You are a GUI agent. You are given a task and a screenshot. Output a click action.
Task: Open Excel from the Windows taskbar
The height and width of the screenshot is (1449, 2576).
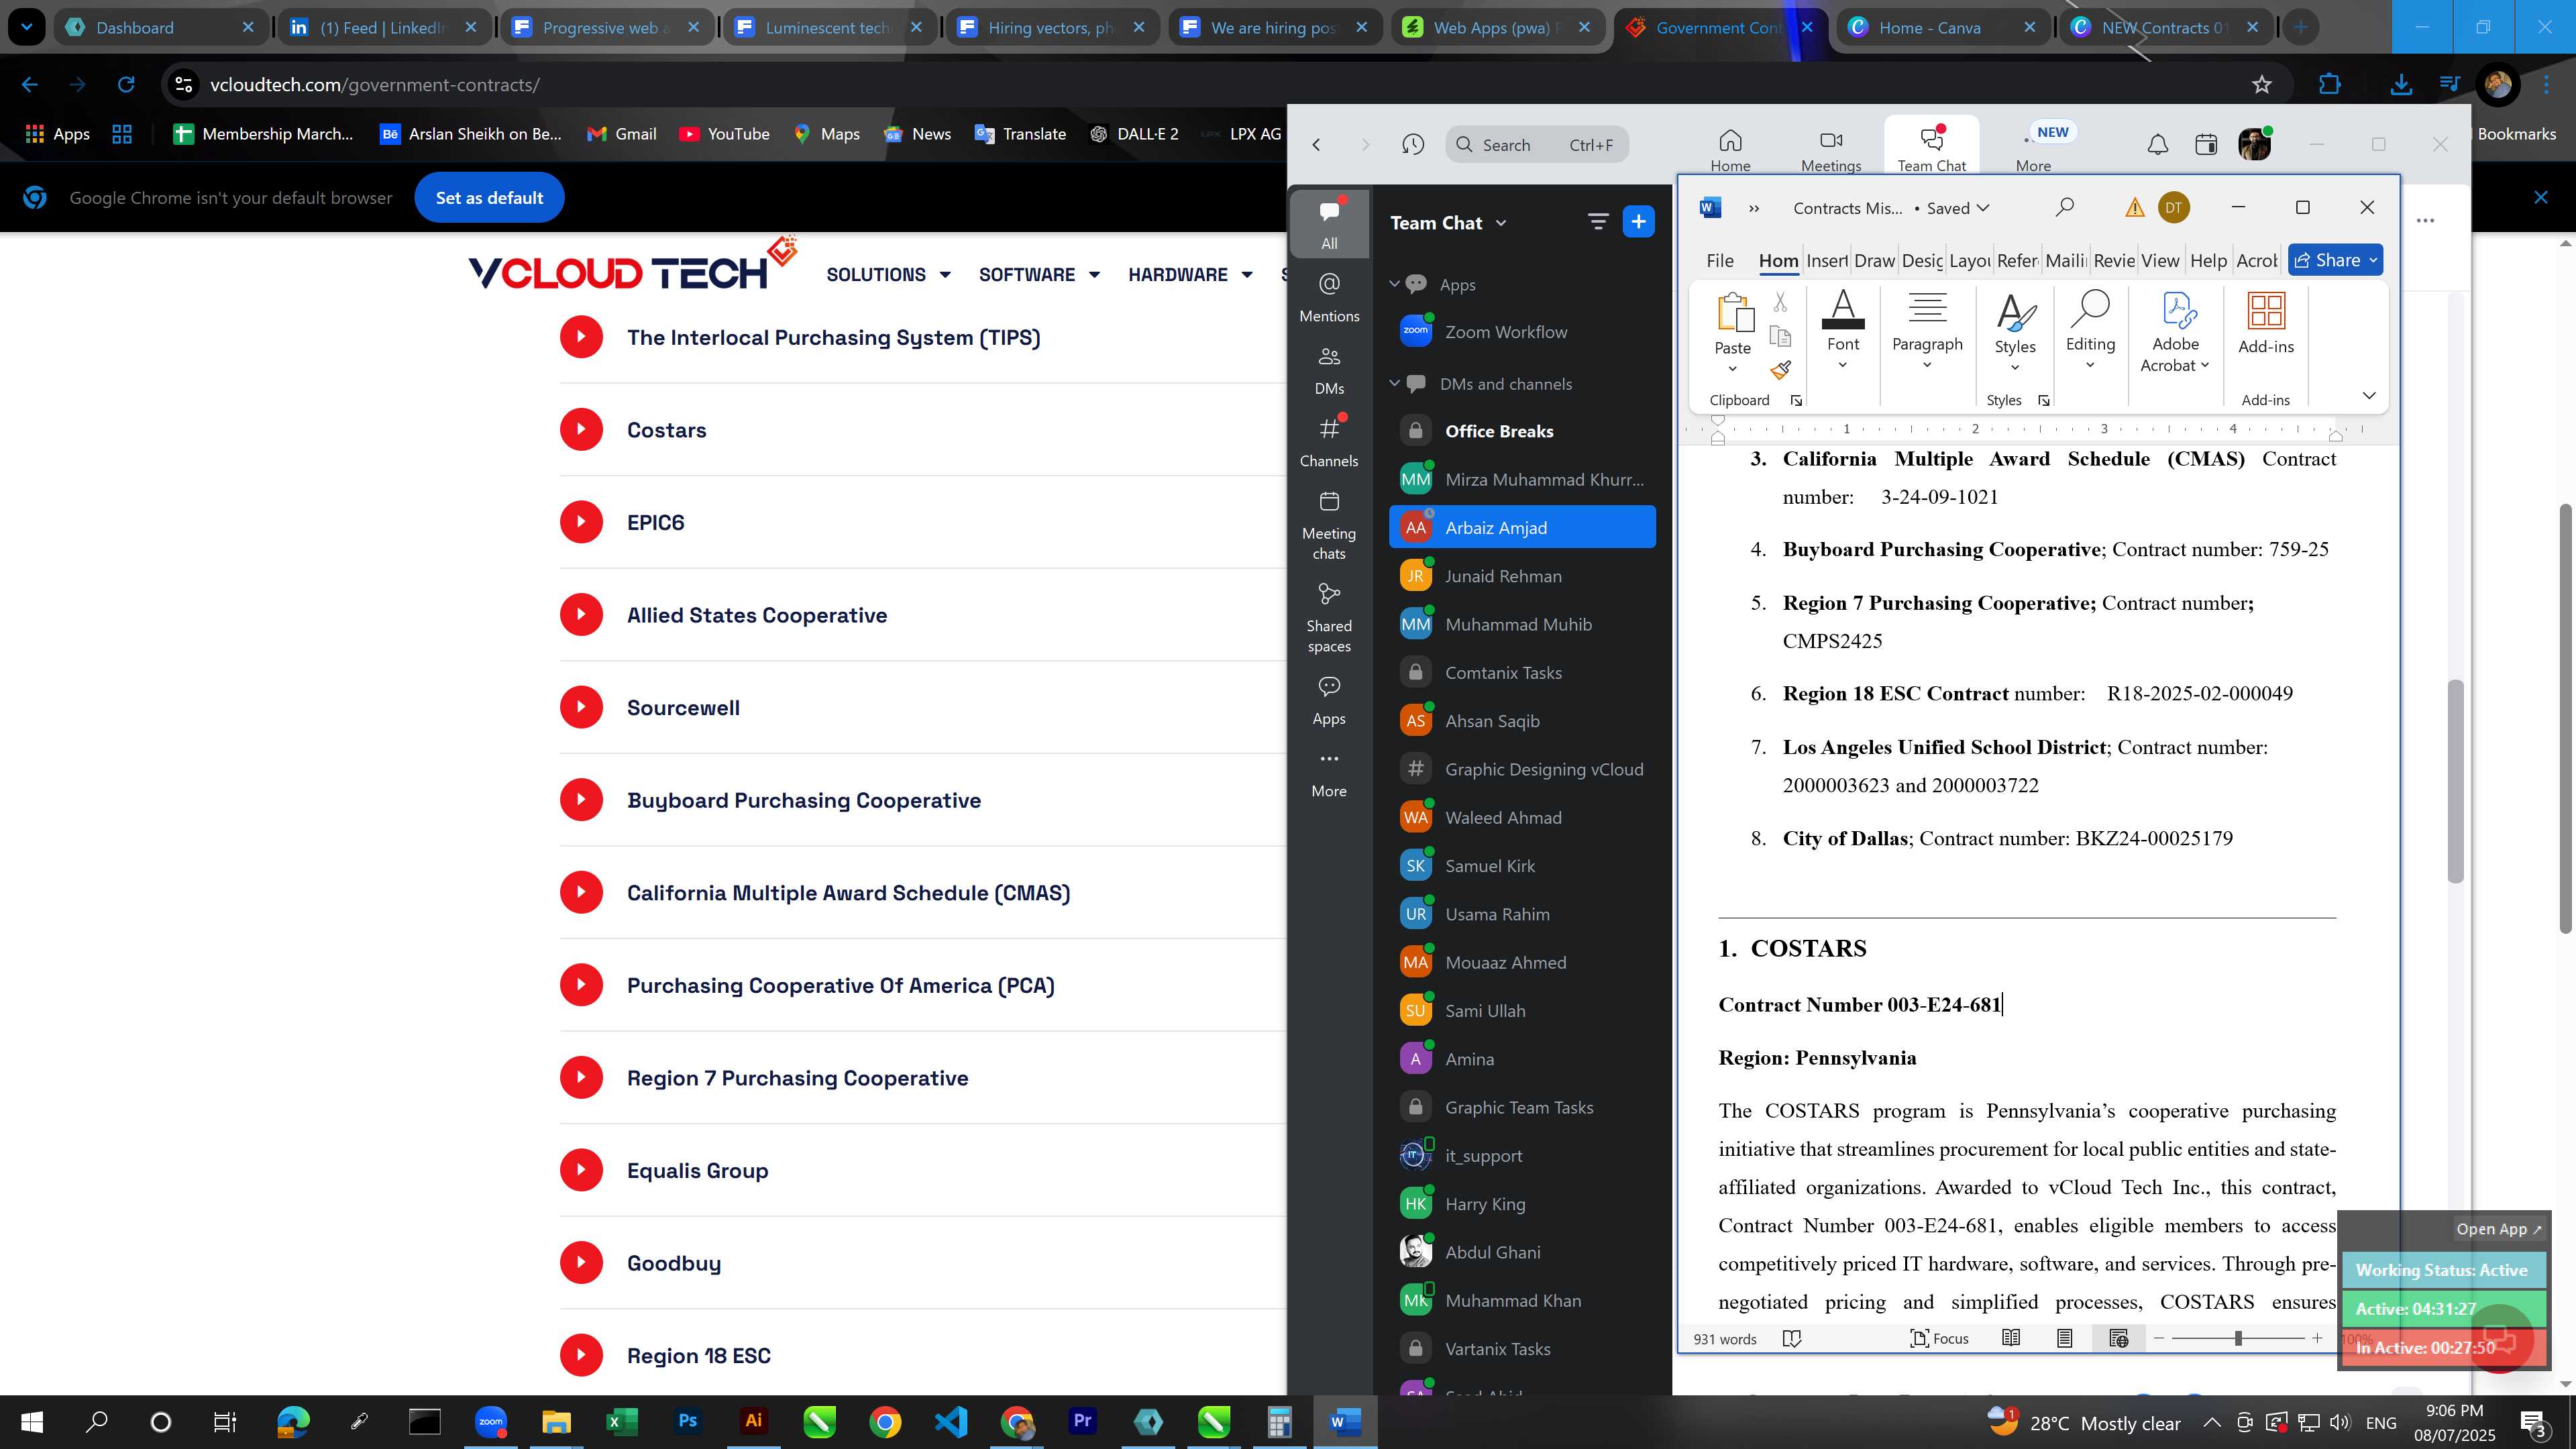pyautogui.click(x=621, y=1421)
